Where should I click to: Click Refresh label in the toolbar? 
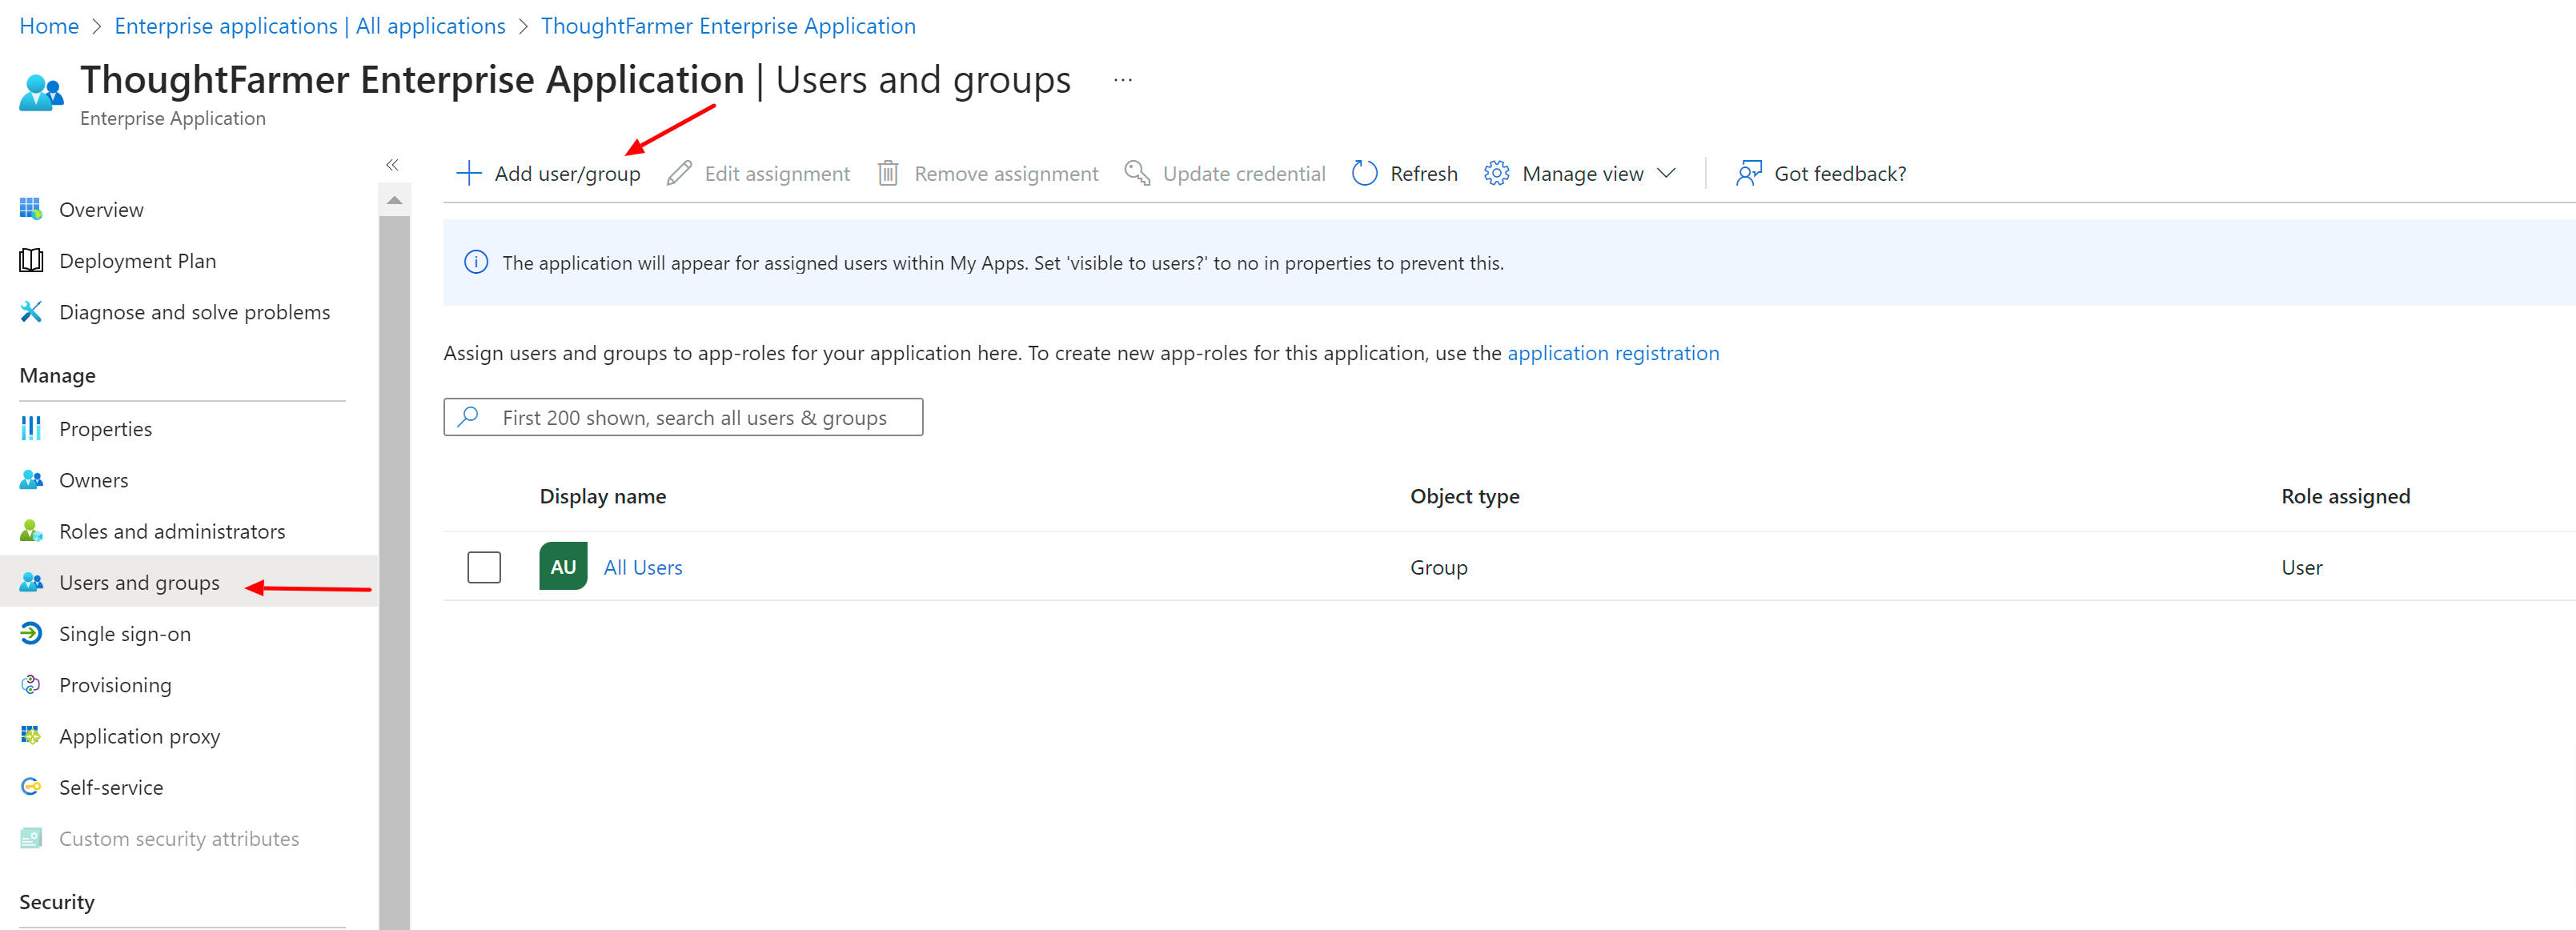pos(1423,173)
